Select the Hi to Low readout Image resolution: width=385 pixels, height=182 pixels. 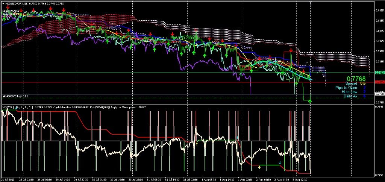click(x=350, y=92)
